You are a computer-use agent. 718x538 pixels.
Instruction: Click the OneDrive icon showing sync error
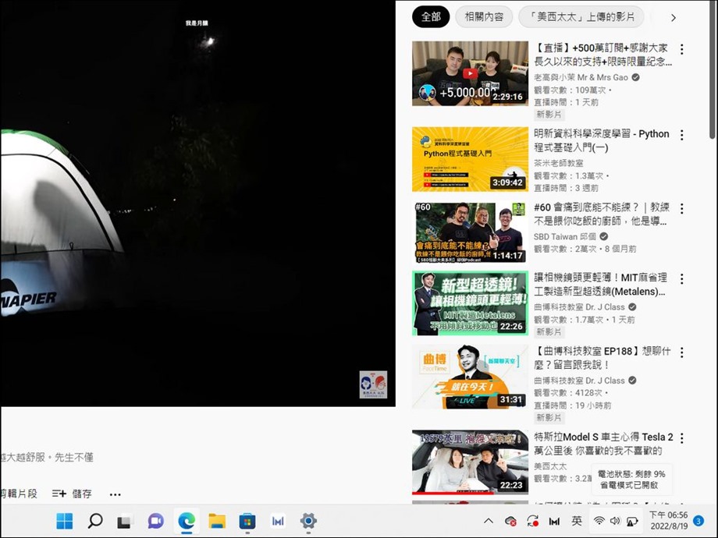click(510, 521)
